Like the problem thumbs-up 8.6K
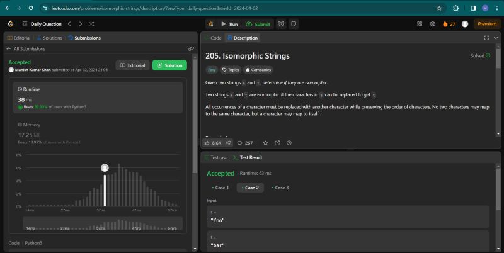Screen dimensions: 504x253 [x=213, y=143]
